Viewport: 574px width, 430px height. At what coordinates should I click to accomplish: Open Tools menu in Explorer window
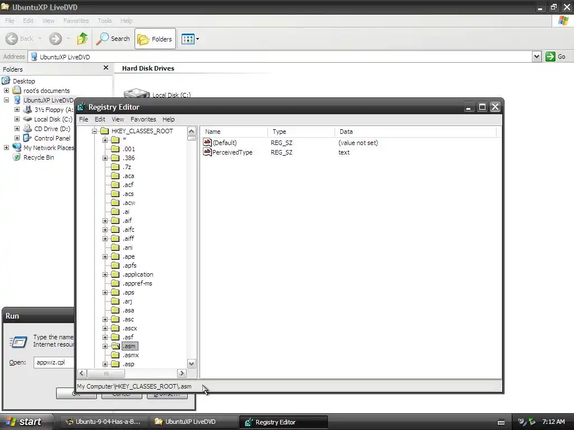click(x=105, y=21)
